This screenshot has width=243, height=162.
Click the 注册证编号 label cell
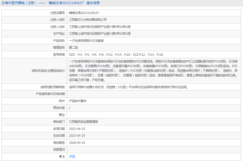pyautogui.click(x=57, y=13)
